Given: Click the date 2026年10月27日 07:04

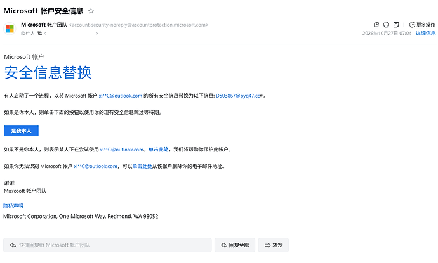Looking at the screenshot, I should click(x=387, y=33).
